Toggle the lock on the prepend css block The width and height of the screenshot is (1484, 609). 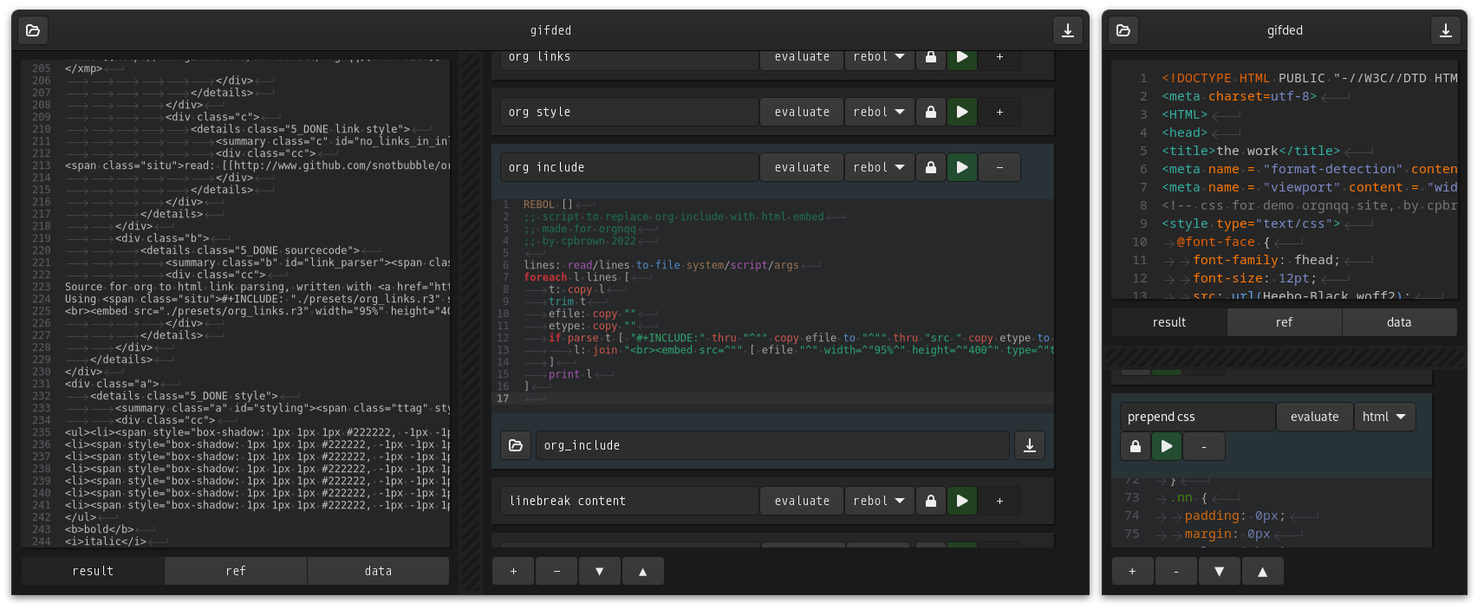(x=1136, y=446)
